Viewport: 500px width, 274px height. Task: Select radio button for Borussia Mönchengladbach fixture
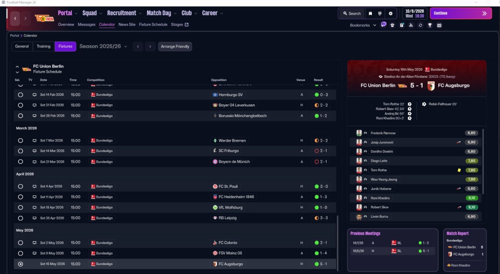(x=20, y=116)
